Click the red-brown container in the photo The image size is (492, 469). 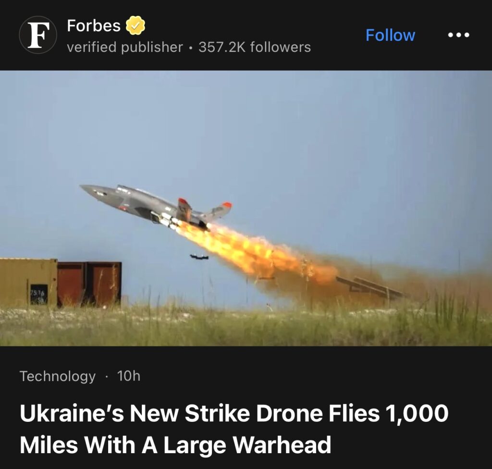(x=89, y=284)
